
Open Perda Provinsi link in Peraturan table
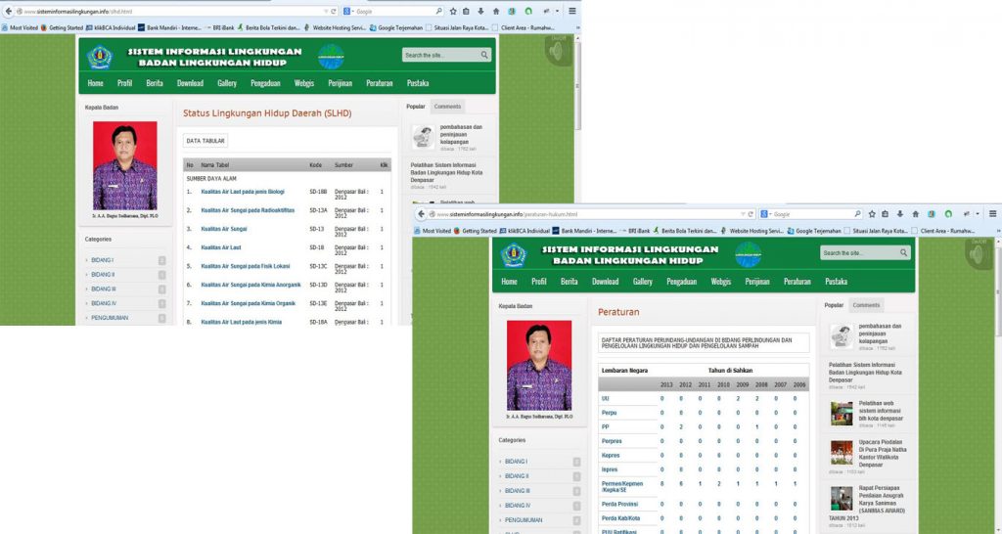click(x=619, y=504)
